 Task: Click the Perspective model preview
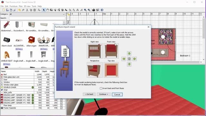pyautogui.click(x=95, y=70)
